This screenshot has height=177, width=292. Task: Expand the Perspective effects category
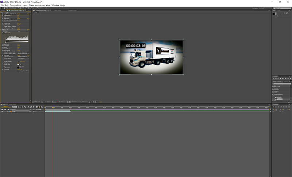(x=273, y=90)
